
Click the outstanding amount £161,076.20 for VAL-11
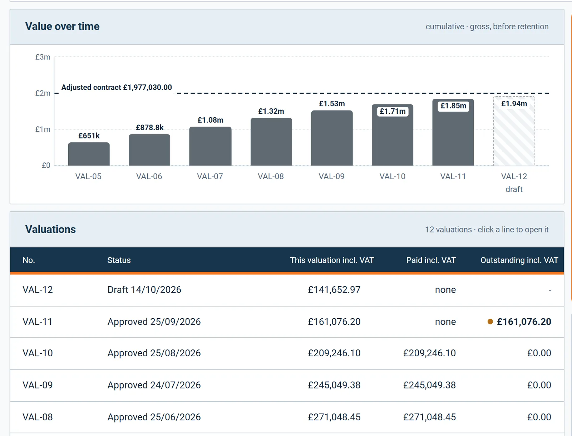524,322
